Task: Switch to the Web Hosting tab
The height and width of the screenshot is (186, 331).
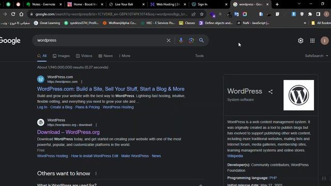Action: [x=168, y=4]
